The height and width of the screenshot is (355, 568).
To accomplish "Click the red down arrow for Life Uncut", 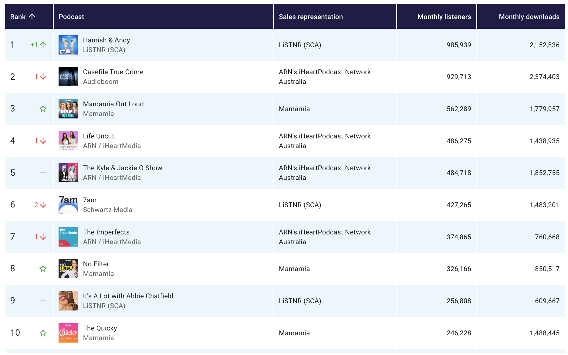I will pyautogui.click(x=43, y=141).
